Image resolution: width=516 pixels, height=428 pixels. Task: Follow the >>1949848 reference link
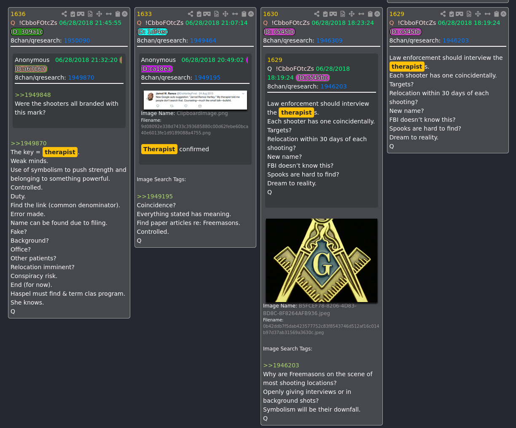33,95
